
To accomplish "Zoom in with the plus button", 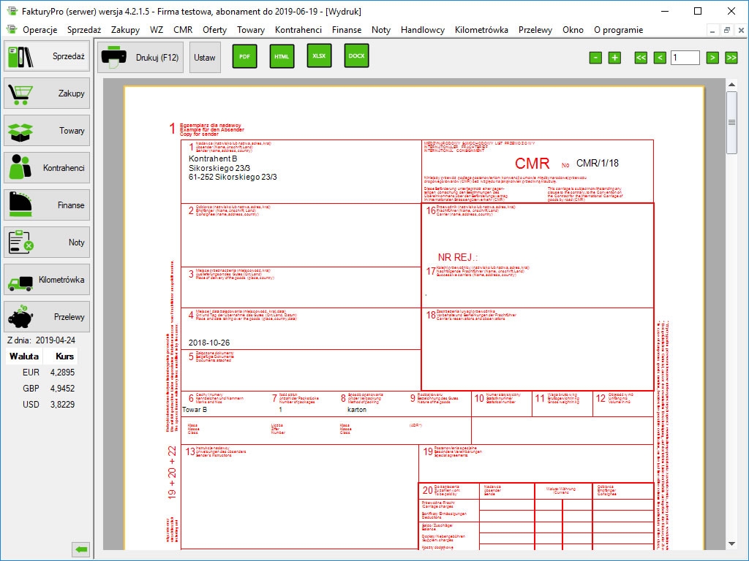I will coord(614,58).
